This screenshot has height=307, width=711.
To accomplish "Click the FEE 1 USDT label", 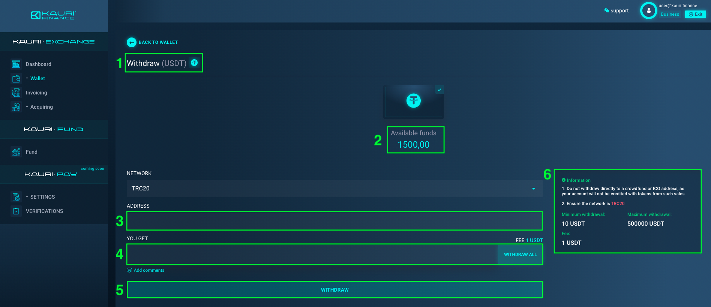I will click(529, 240).
